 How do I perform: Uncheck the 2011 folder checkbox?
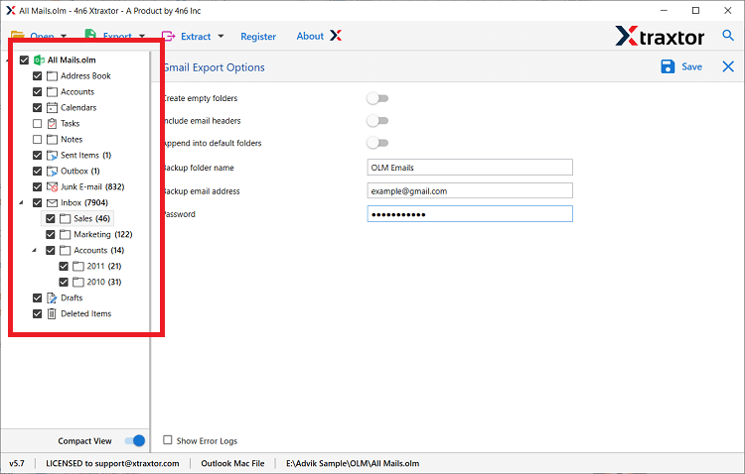coord(64,266)
